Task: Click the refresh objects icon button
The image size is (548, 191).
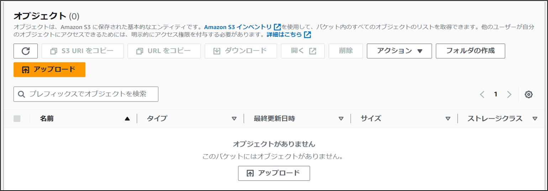Action: (x=26, y=51)
